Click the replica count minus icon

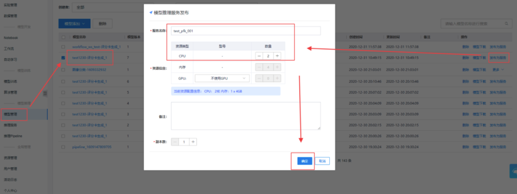click(175, 142)
